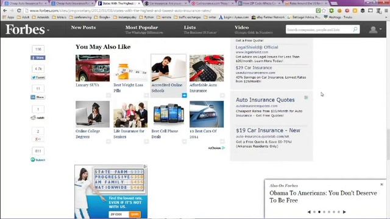390x219 pixels.
Task: Share the article on LinkedIn
Action: point(38,97)
